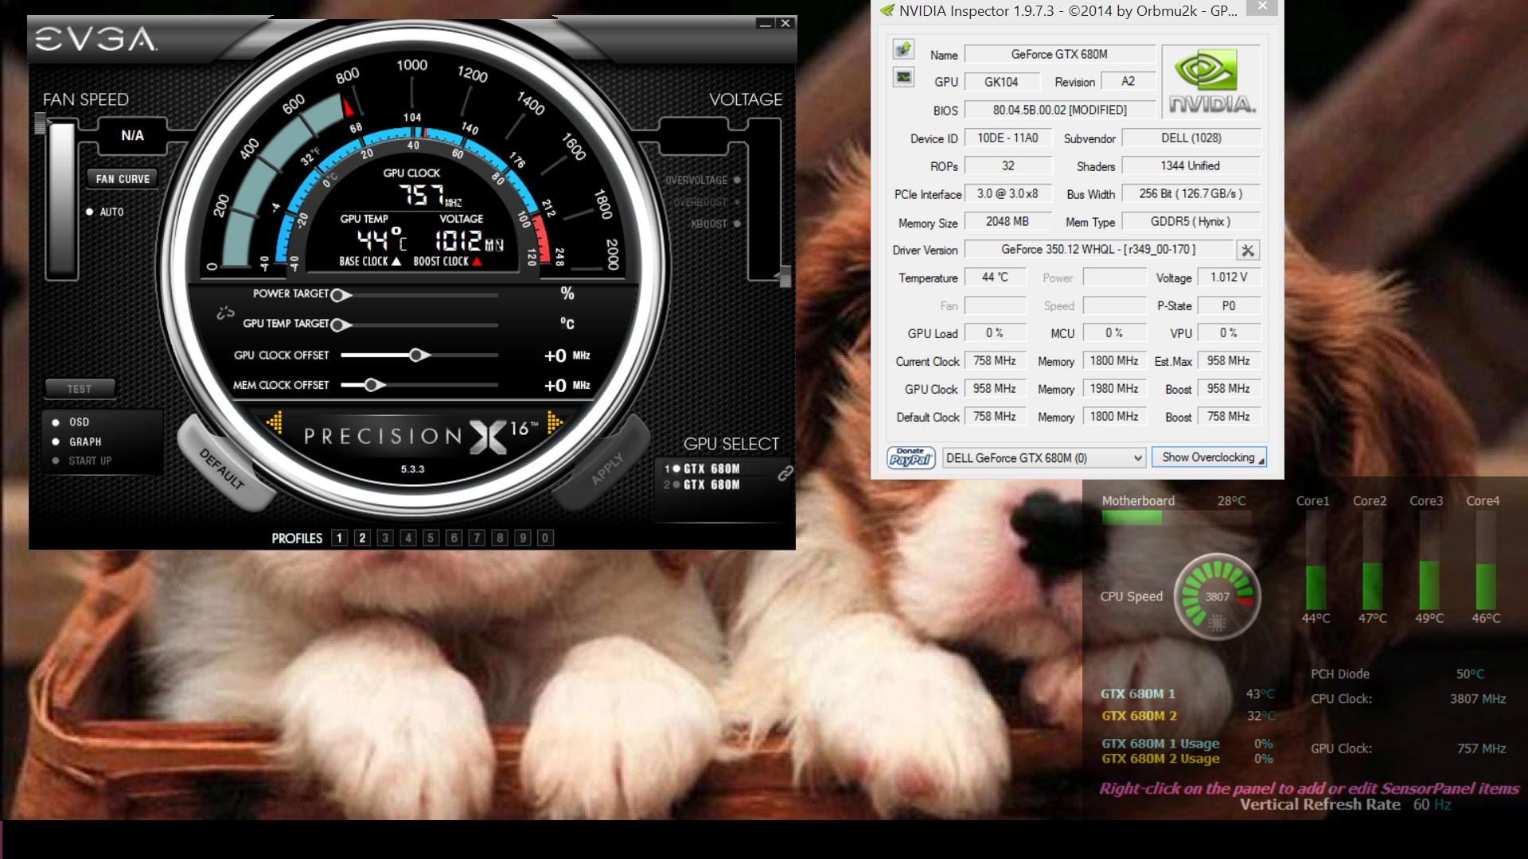Click the left yellow arrow beside Precision X logo
The width and height of the screenshot is (1528, 859).
[x=275, y=423]
